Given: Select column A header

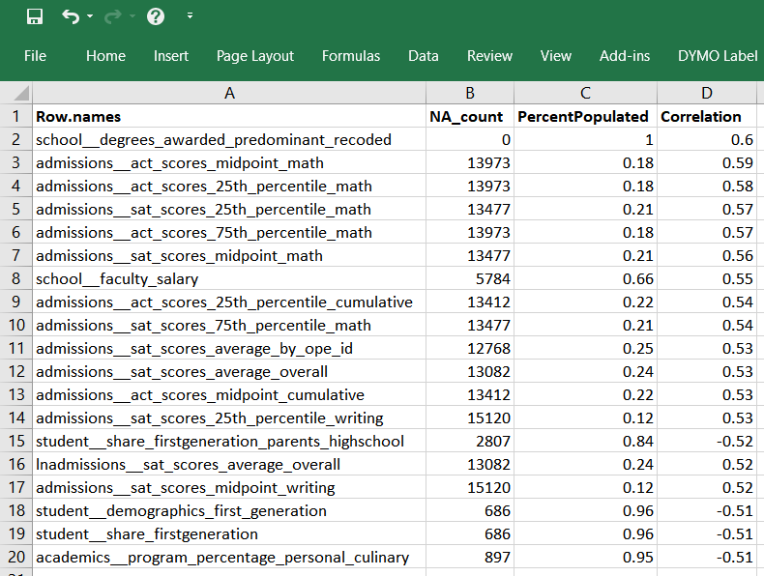Looking at the screenshot, I should (229, 93).
